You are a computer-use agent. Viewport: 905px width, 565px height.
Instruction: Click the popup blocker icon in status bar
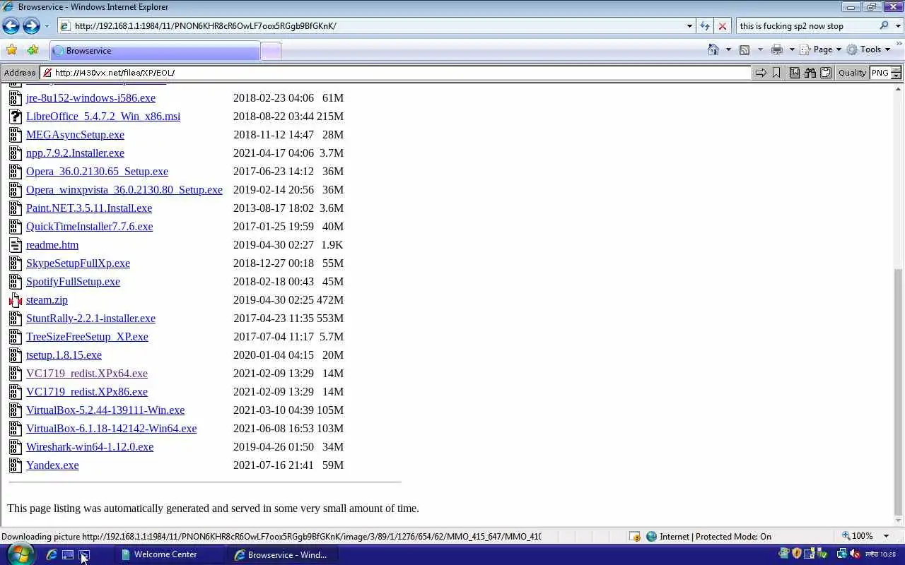pyautogui.click(x=635, y=537)
